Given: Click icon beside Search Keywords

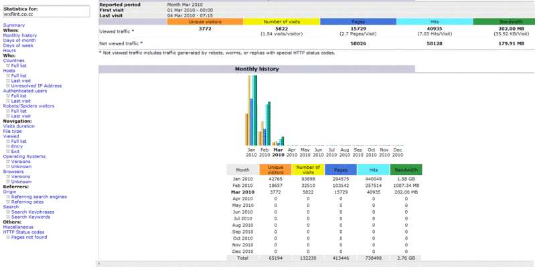Looking at the screenshot, I should click(x=8, y=217).
